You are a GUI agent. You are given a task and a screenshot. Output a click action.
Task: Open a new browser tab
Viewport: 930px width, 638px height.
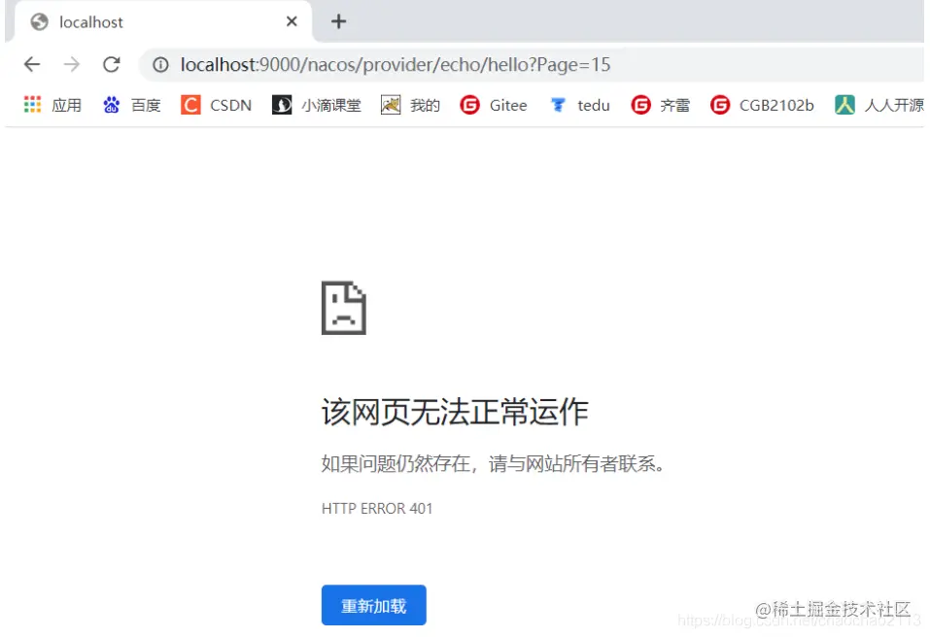337,21
